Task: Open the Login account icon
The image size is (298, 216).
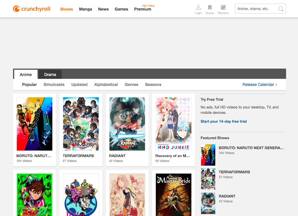Action: click(198, 7)
